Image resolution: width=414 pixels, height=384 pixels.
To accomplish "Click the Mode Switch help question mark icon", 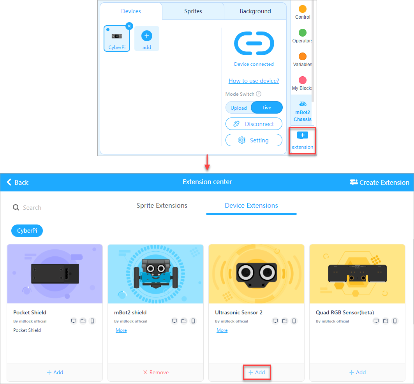I will click(x=259, y=94).
